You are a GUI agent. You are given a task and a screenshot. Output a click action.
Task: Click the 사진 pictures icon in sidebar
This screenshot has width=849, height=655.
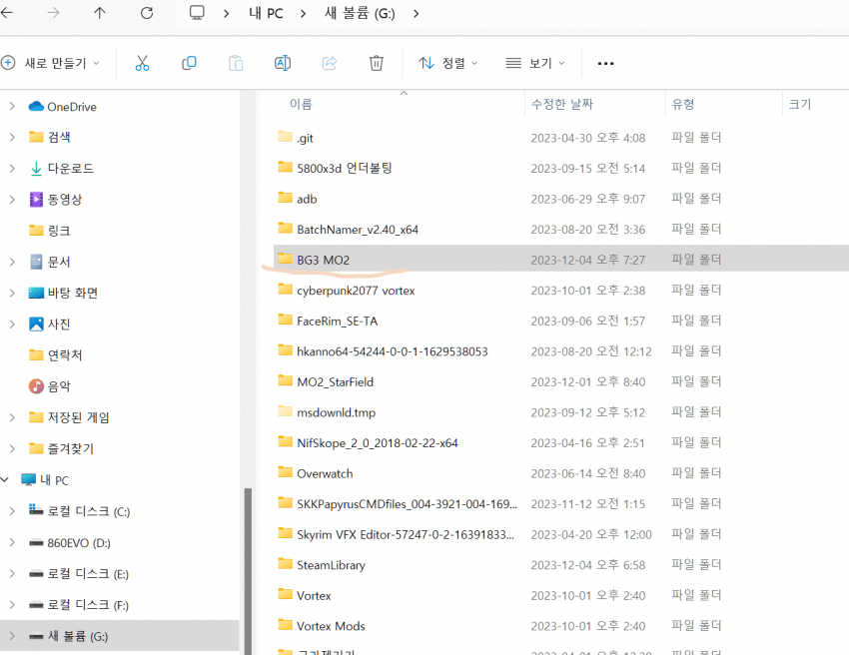pos(36,324)
